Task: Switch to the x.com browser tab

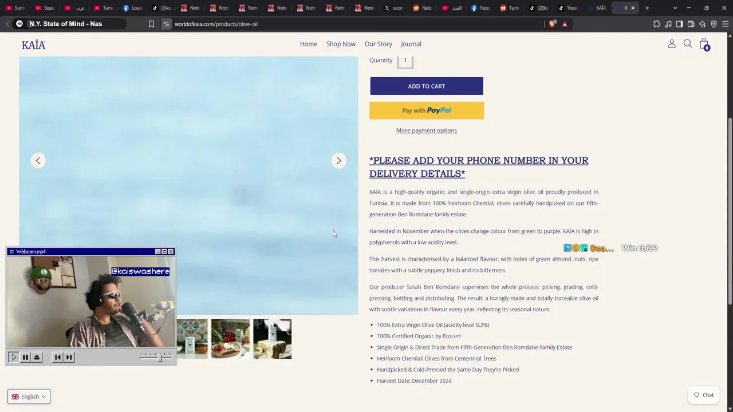Action: pos(393,8)
